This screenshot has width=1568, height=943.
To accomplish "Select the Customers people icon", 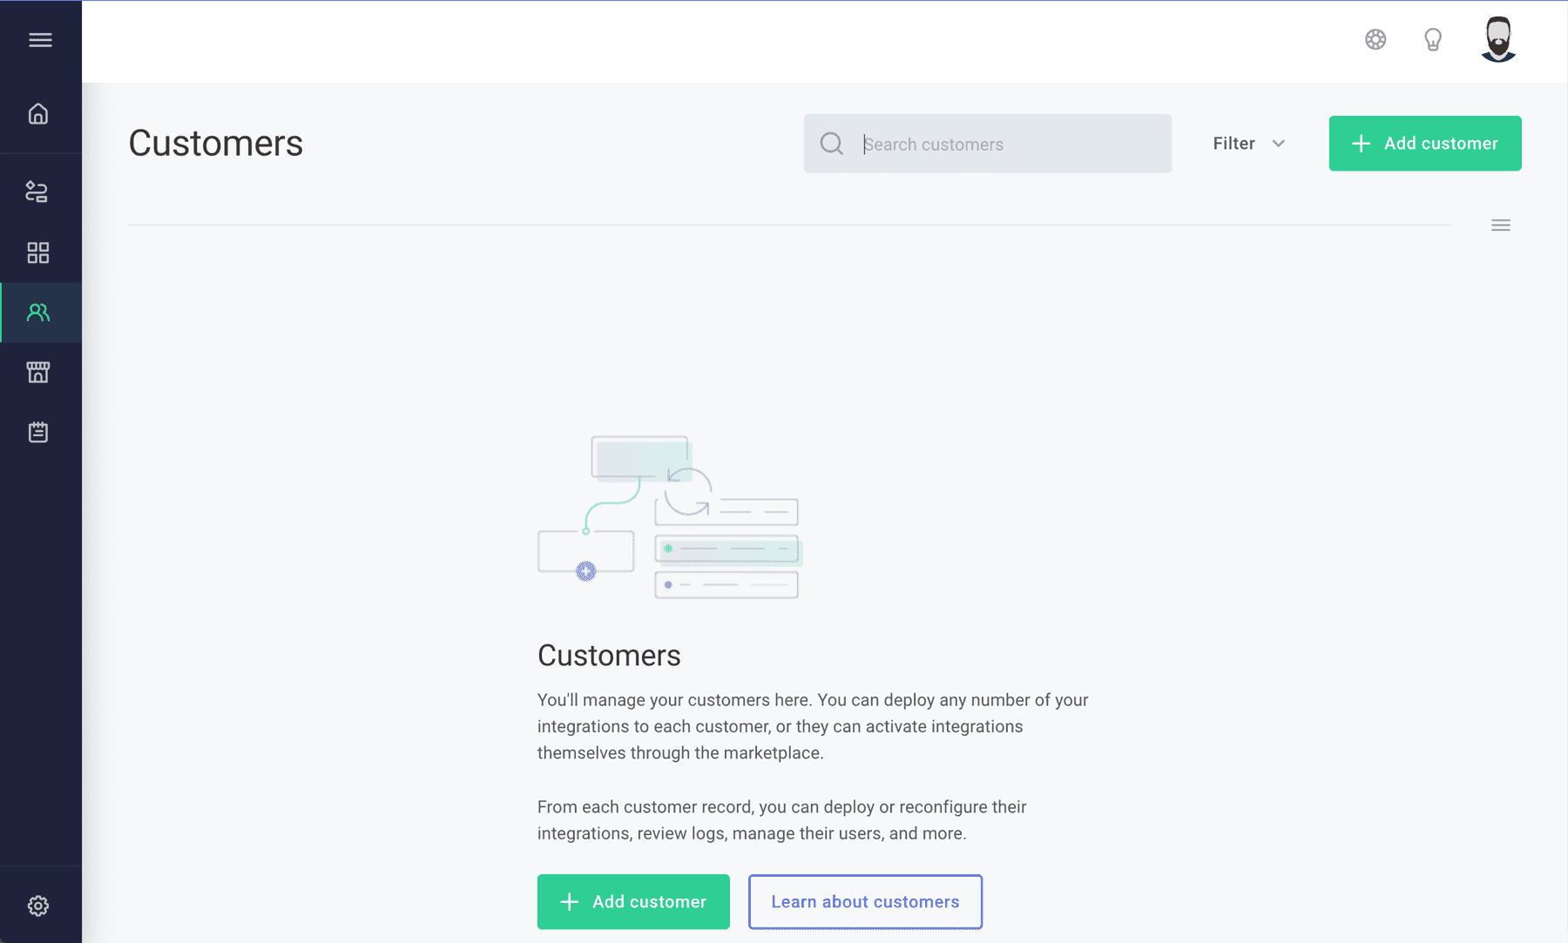I will point(39,312).
